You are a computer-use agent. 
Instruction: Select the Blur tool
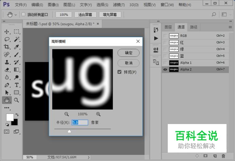tap(6, 77)
